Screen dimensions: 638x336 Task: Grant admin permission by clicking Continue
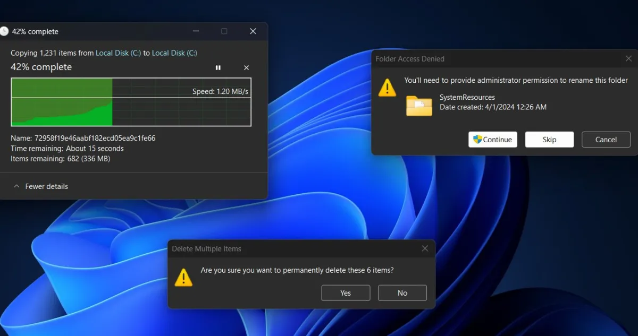492,139
